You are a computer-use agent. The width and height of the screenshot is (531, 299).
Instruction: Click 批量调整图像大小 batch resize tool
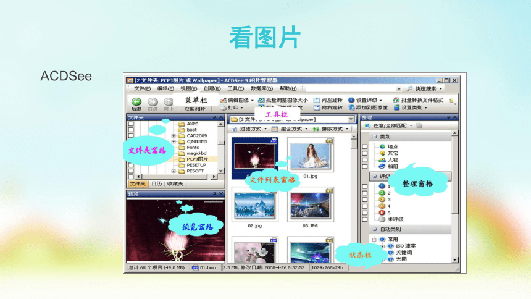(283, 100)
